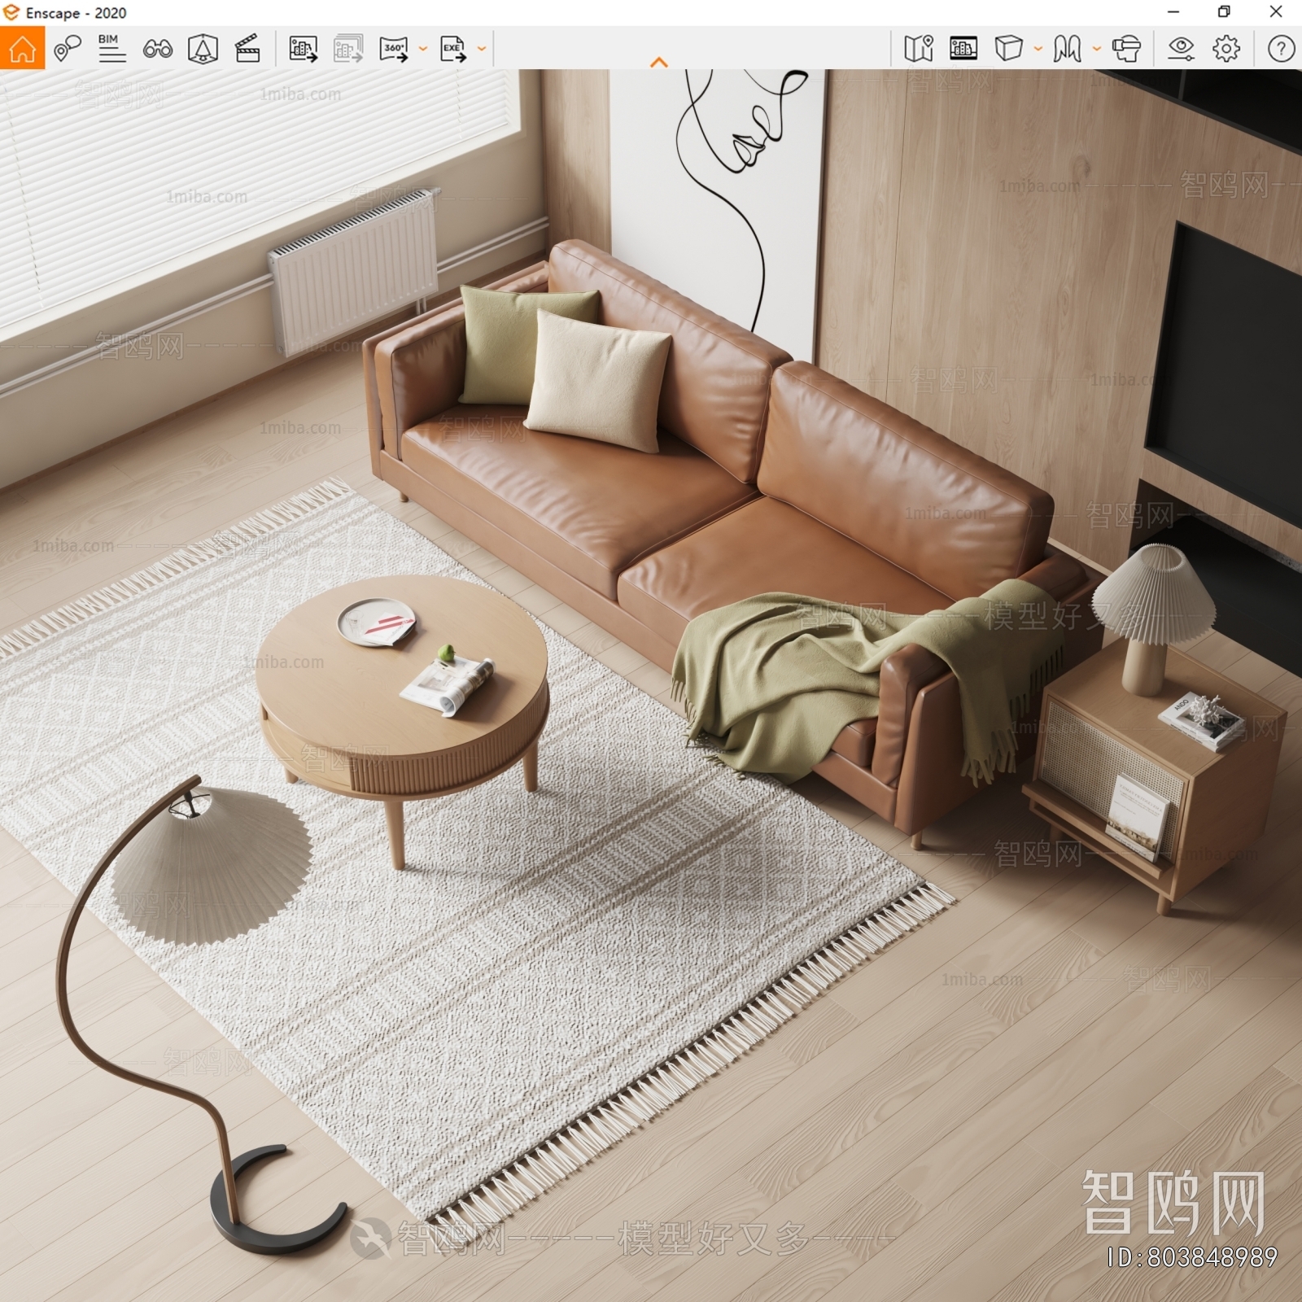Toggle orthographic box view mode
Viewport: 1302px width, 1302px height.
point(1009,49)
